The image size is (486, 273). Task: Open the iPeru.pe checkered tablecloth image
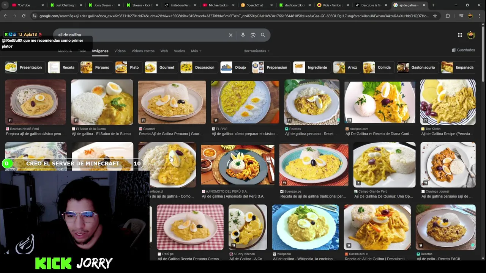point(190,227)
